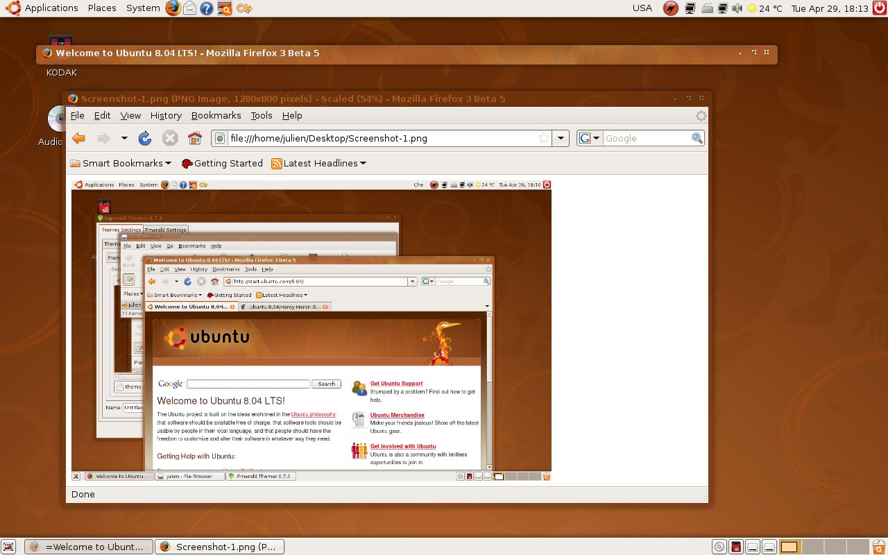Click the Home button in Firefox toolbar
The image size is (888, 555).
tap(195, 138)
